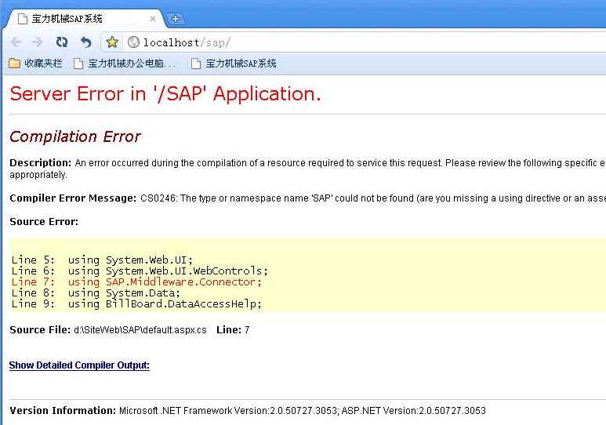This screenshot has height=425, width=606.
Task: Click the browser Forward arrow
Action: tap(38, 42)
